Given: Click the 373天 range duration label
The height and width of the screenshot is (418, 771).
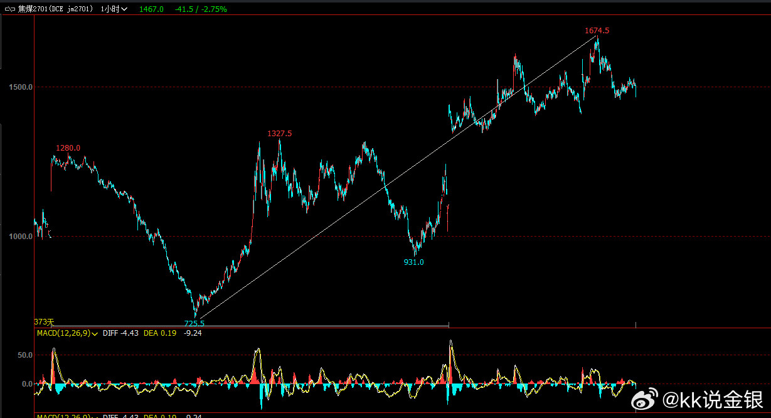Looking at the screenshot, I should [x=45, y=321].
